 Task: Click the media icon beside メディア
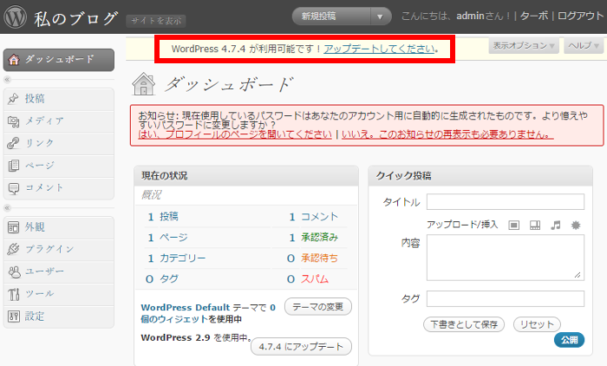click(x=13, y=121)
